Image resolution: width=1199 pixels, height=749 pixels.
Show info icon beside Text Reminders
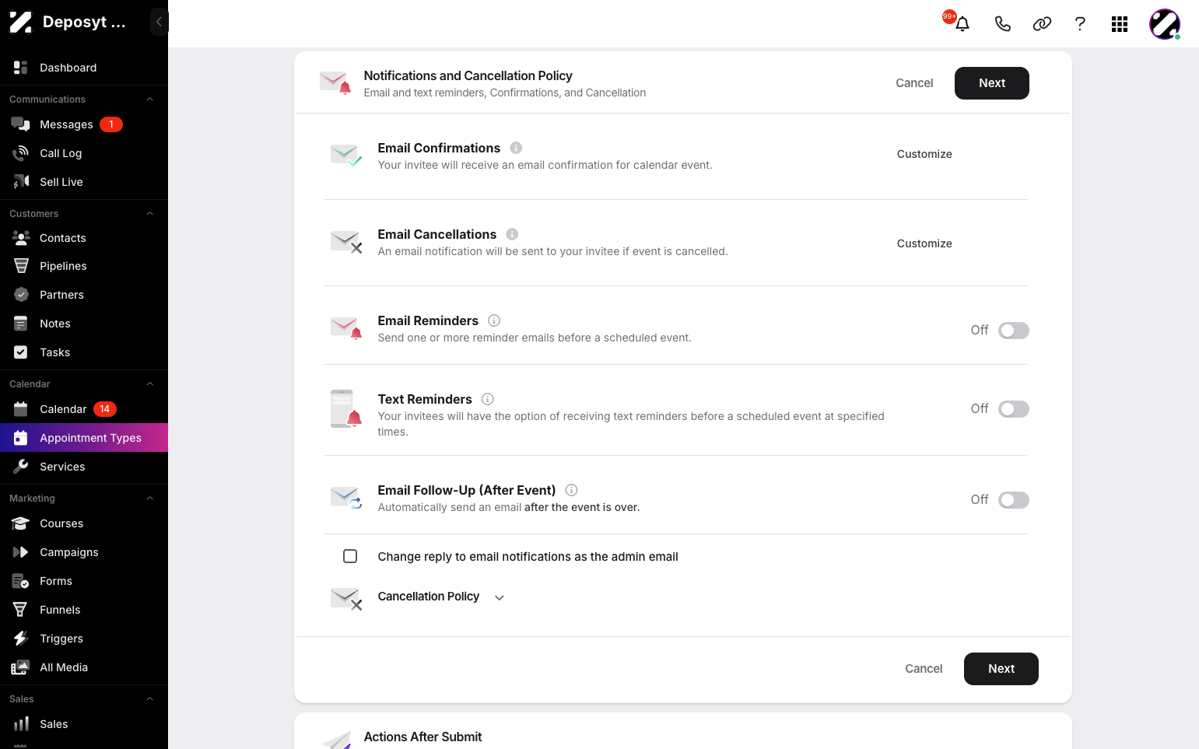488,399
